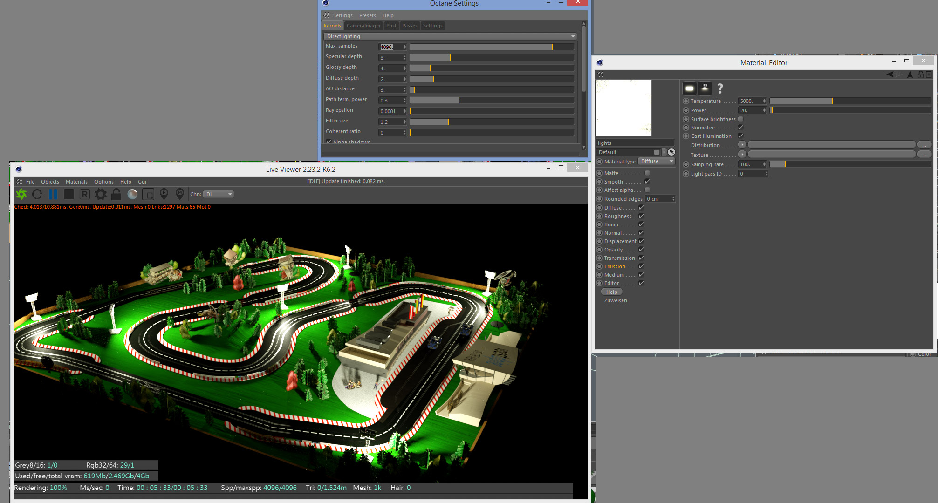Open Live Viewer settings gear icon

tap(100, 194)
